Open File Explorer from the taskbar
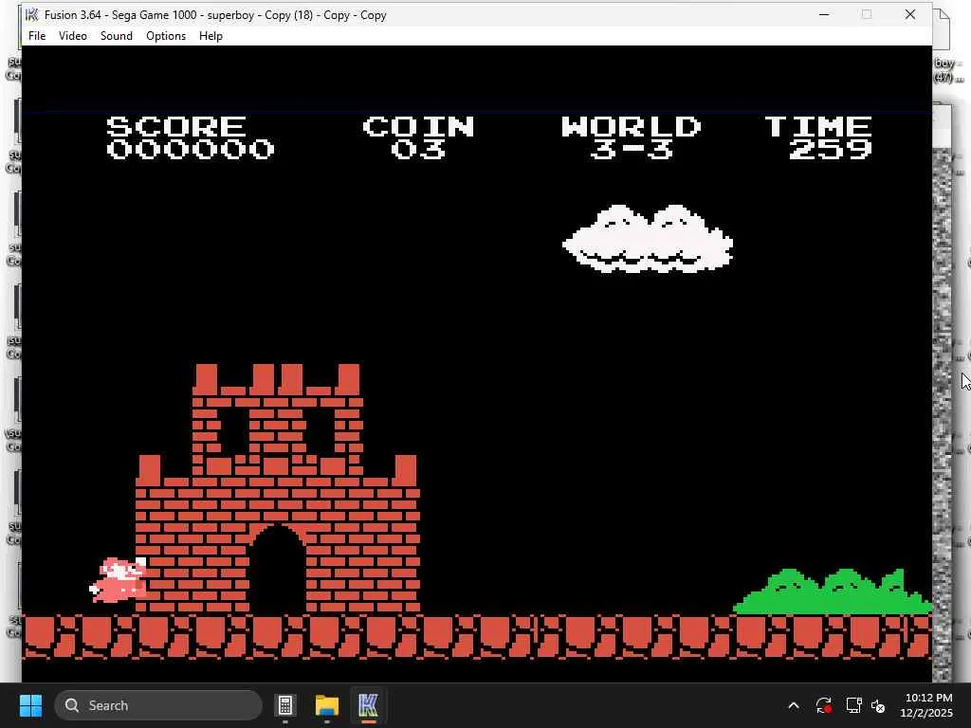The image size is (971, 728). click(x=327, y=705)
